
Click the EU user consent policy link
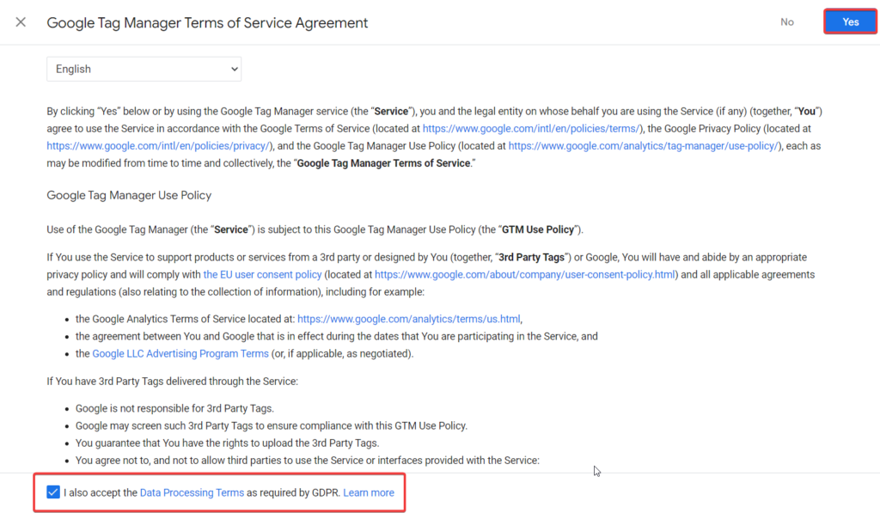(x=262, y=274)
